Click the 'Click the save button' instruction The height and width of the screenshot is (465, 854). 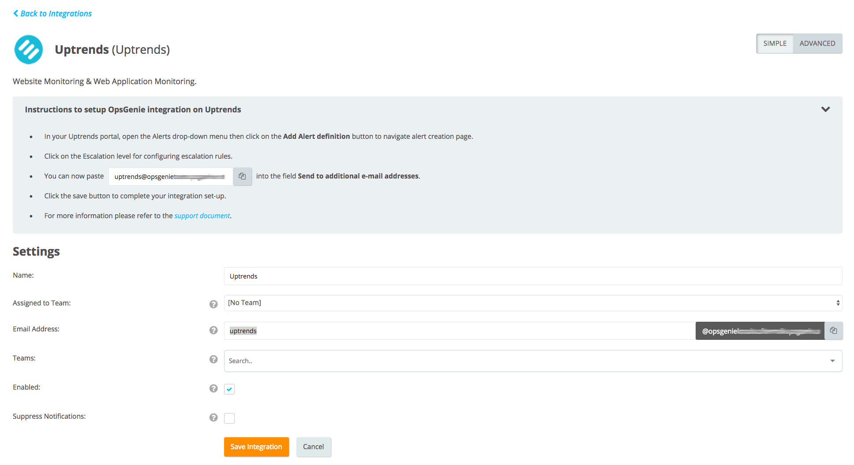135,196
